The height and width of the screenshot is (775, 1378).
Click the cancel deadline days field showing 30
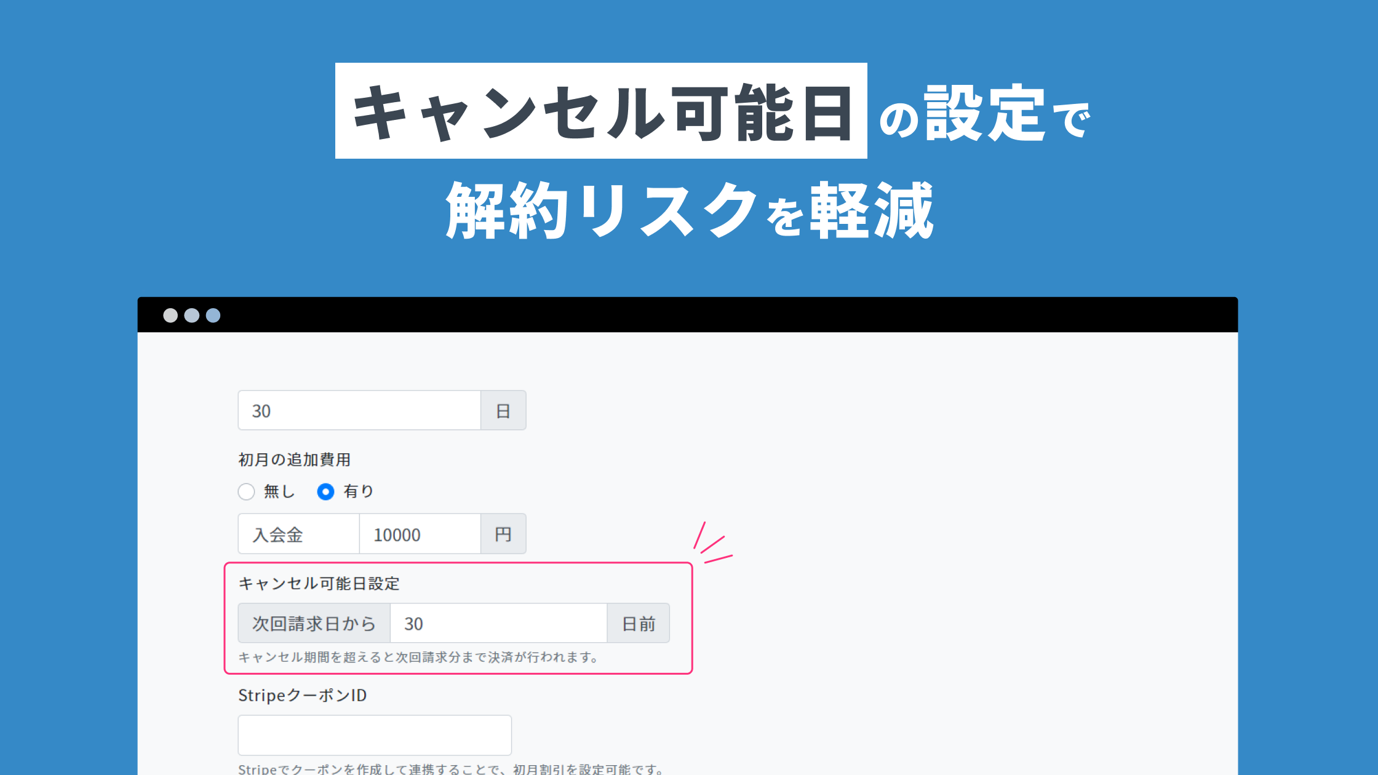point(498,623)
